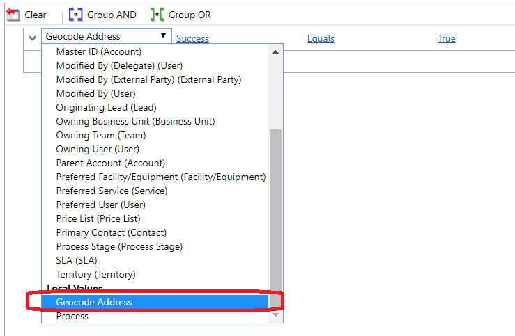Choose Modified By (User) option
Image resolution: width=515 pixels, height=336 pixels.
coord(95,93)
